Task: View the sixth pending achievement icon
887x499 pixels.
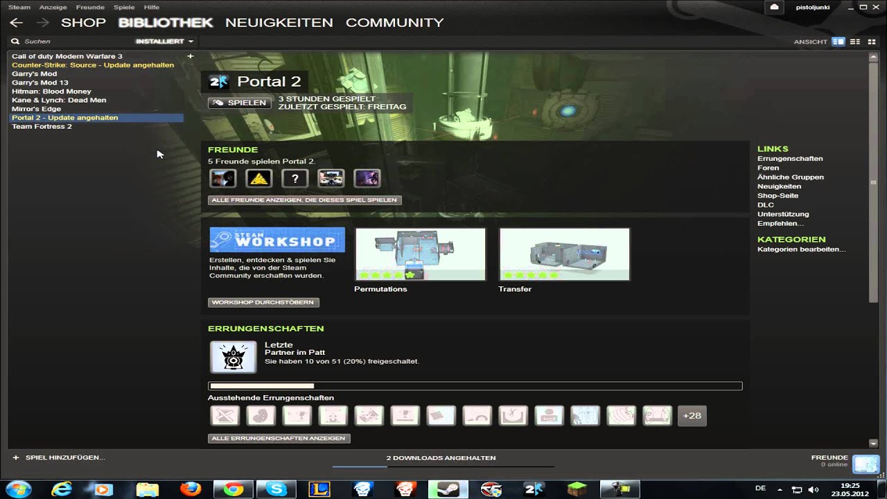Action: click(405, 415)
